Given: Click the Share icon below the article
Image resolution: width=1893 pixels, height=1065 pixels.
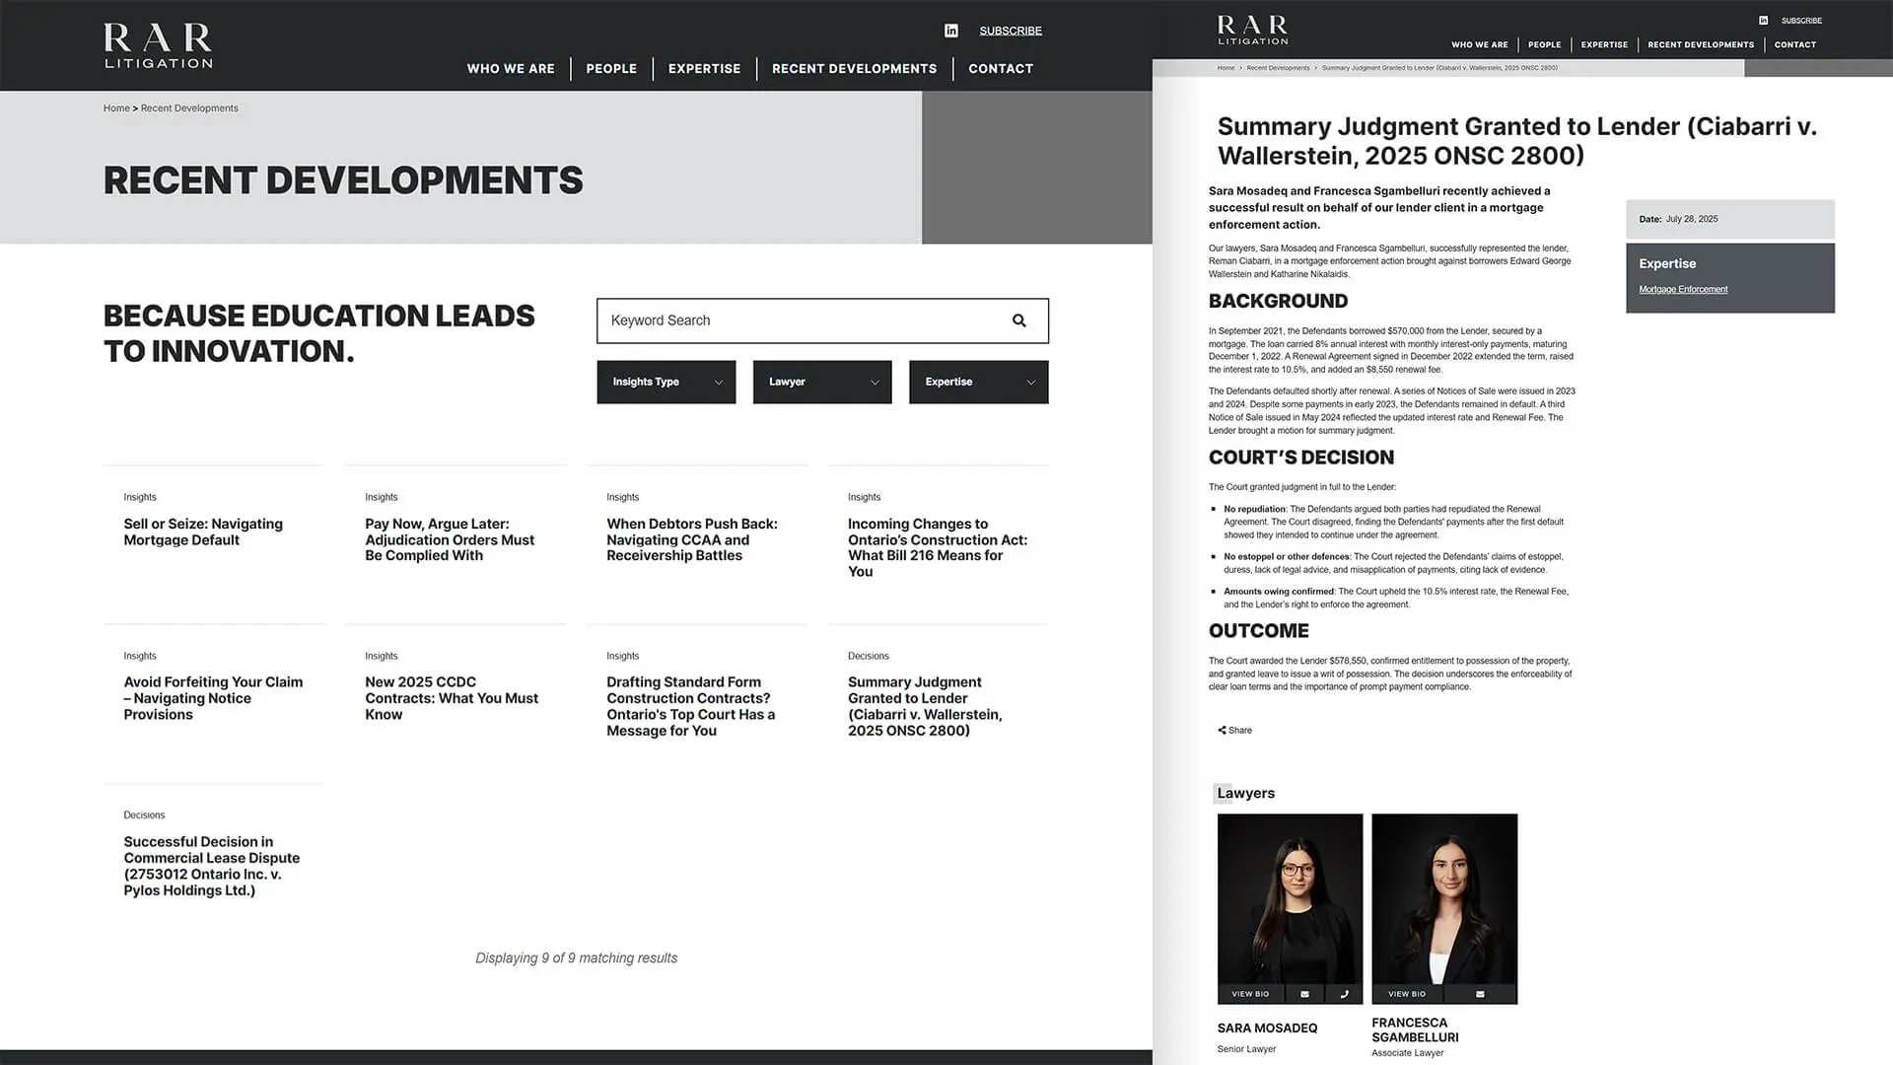Looking at the screenshot, I should [1223, 731].
